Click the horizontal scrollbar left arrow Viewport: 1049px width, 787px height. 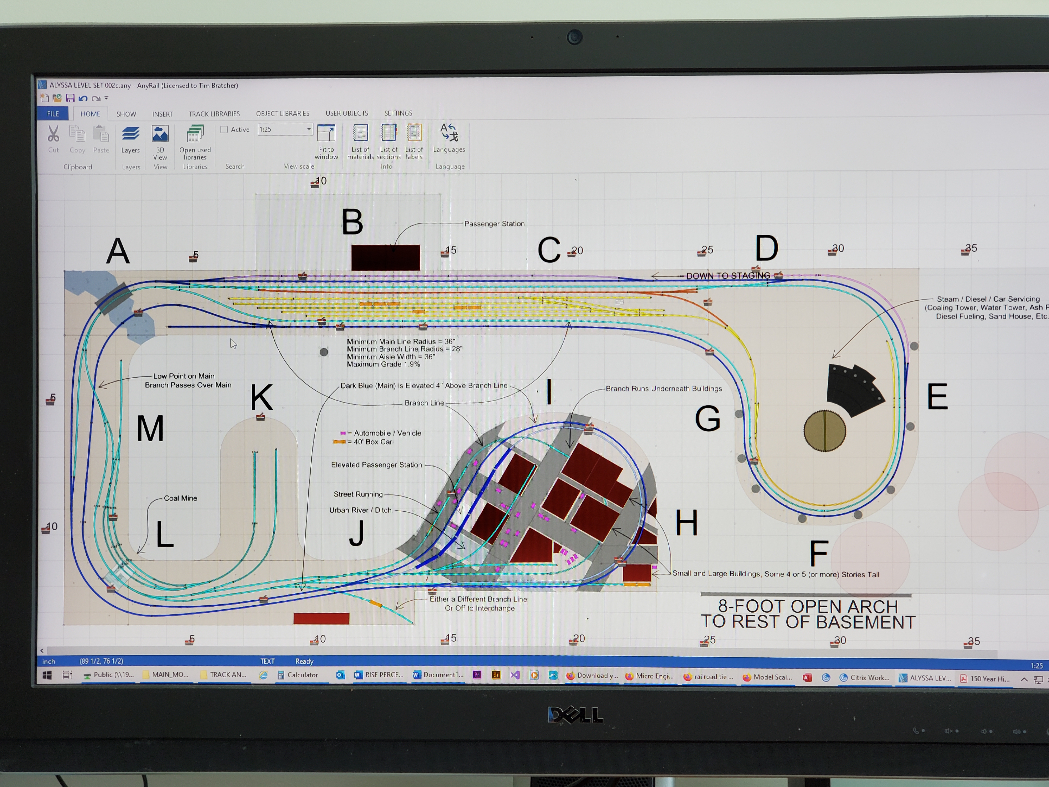click(42, 650)
